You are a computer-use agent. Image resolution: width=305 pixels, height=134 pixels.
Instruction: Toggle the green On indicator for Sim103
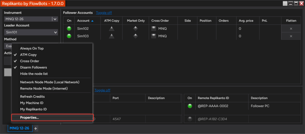[x=69, y=36]
